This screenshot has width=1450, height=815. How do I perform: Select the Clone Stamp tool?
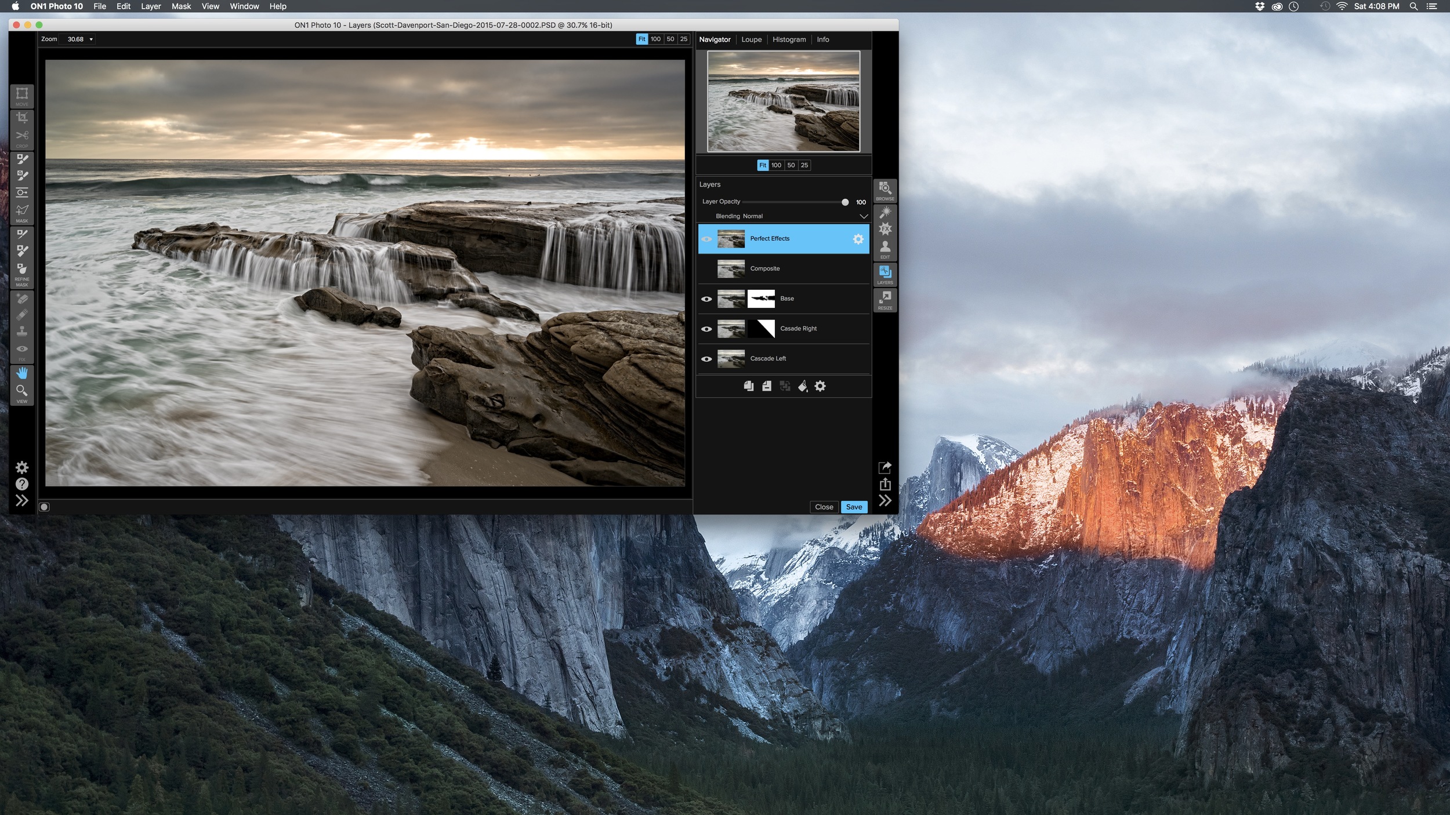point(22,332)
